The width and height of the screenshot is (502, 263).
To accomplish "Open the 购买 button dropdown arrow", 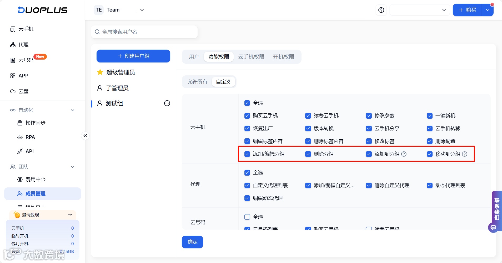I will (x=488, y=10).
